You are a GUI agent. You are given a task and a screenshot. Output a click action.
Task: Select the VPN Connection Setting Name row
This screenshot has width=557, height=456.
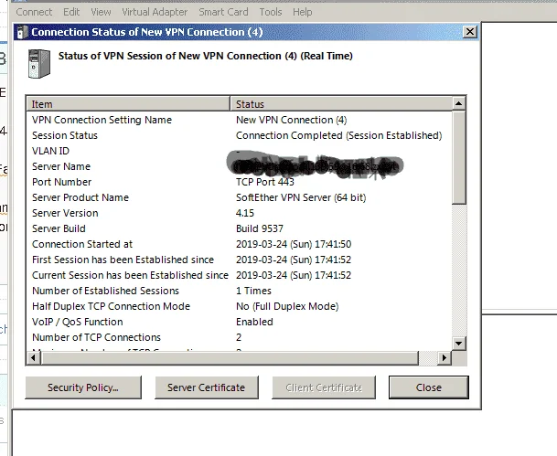[x=239, y=120]
